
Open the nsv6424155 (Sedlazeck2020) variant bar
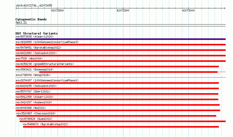117,88
